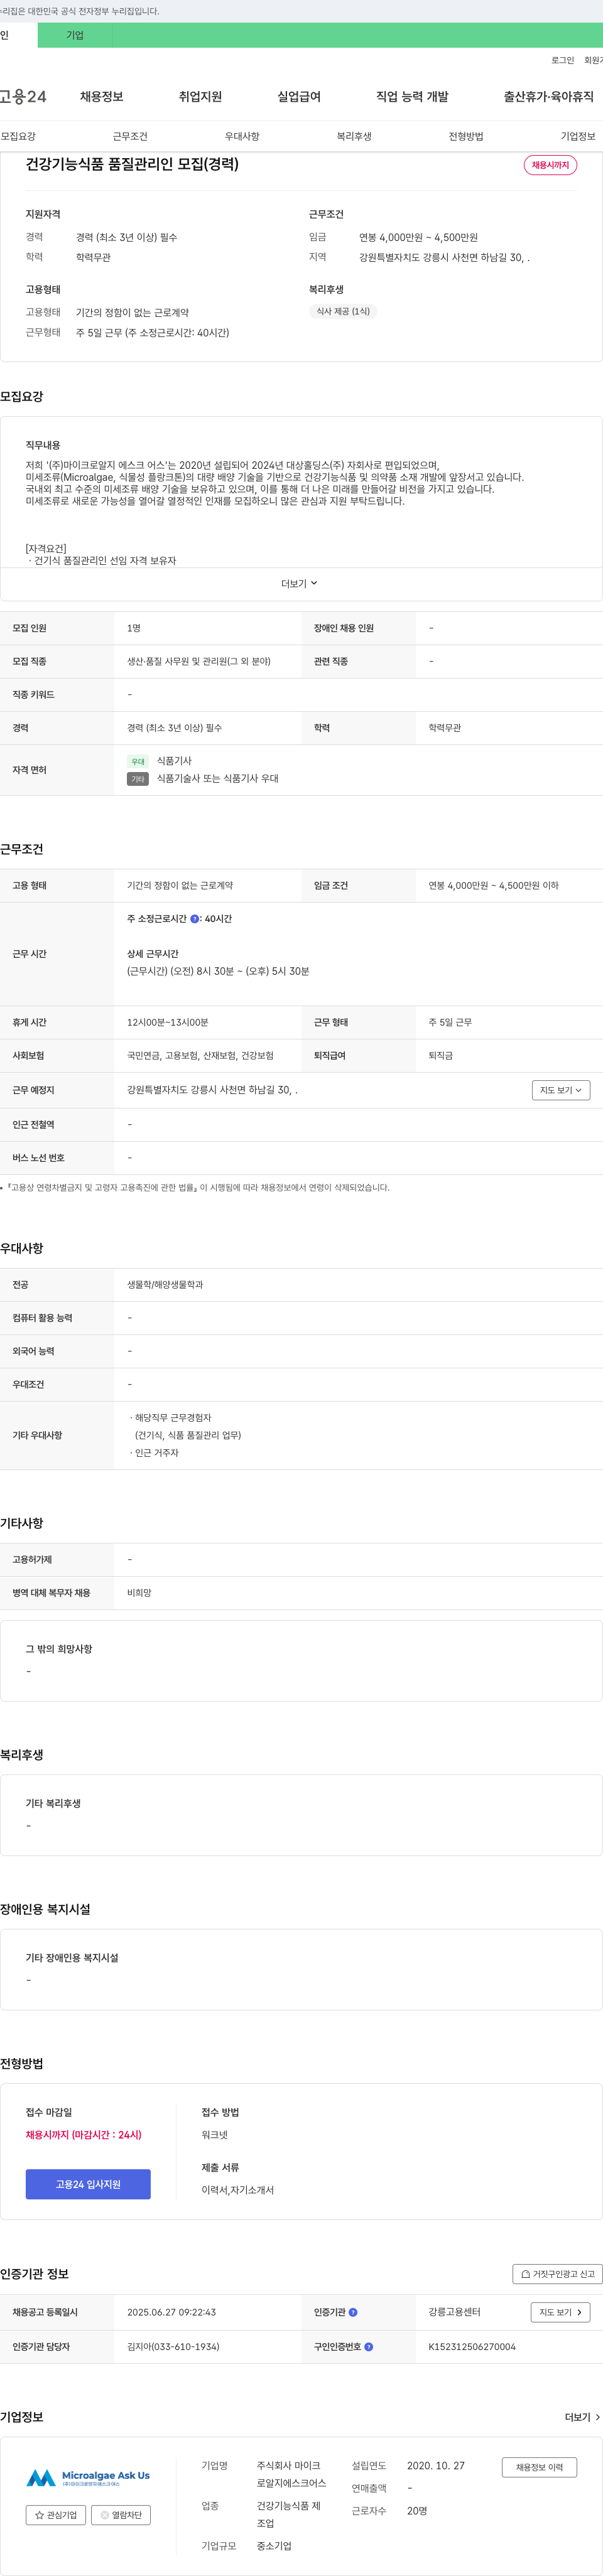Image resolution: width=603 pixels, height=2576 pixels.
Task: Click registration date 2025.06.27 09:22:43
Action: pos(171,2312)
